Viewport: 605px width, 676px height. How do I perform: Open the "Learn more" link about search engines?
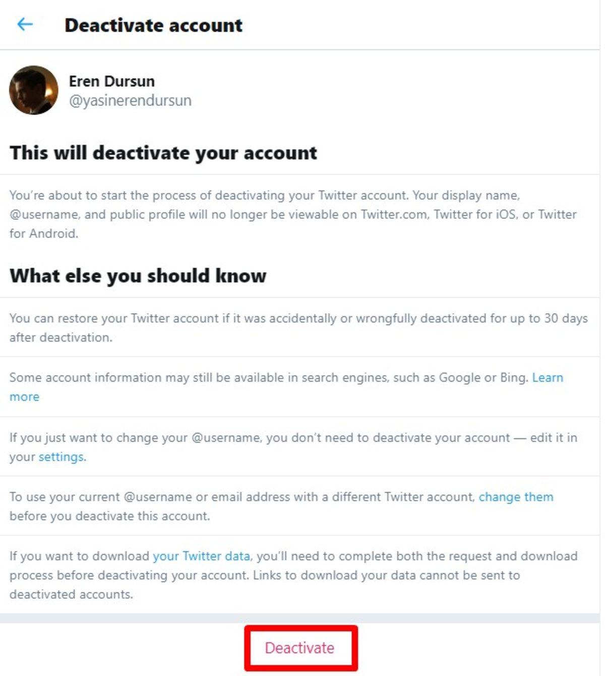[547, 378]
